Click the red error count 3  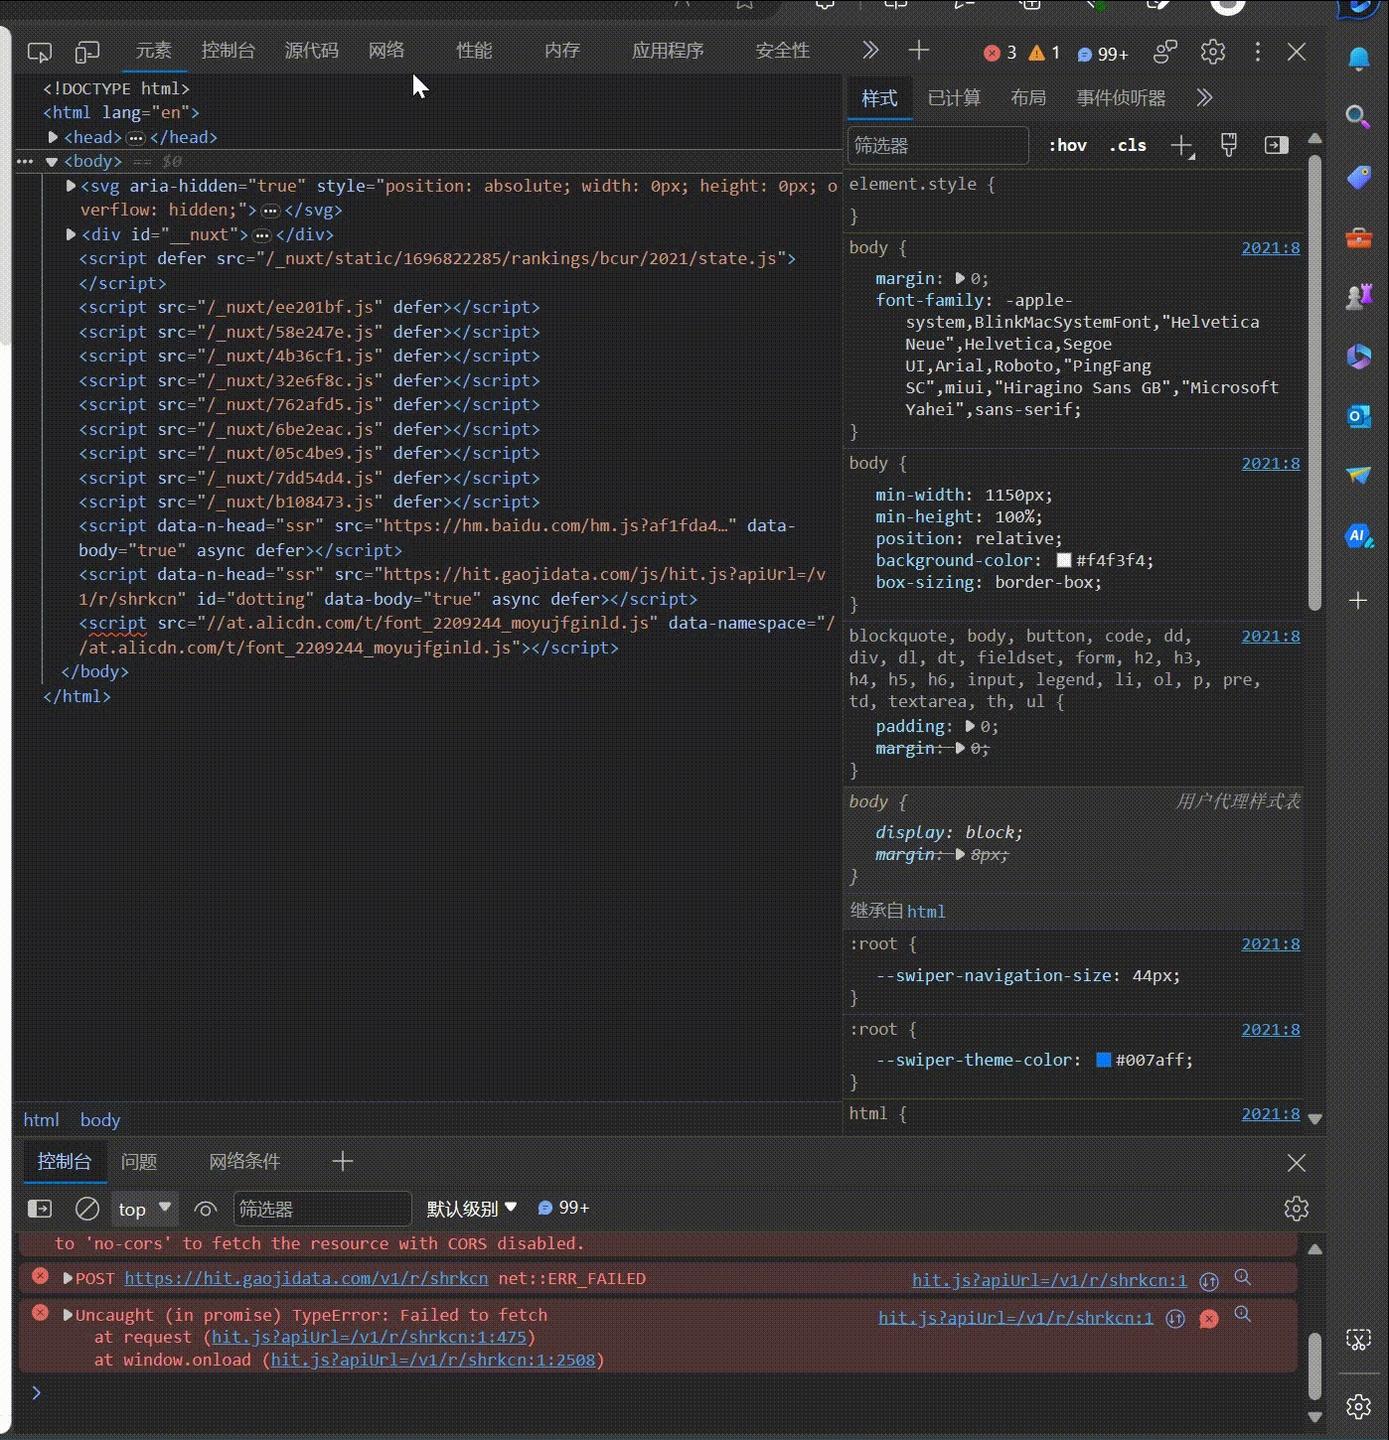point(1000,53)
